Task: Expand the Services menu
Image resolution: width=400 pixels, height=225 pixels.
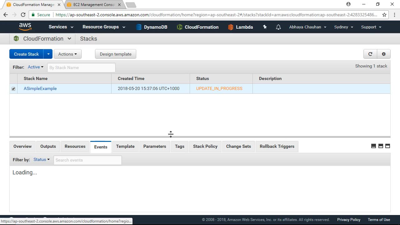Action: point(61,27)
